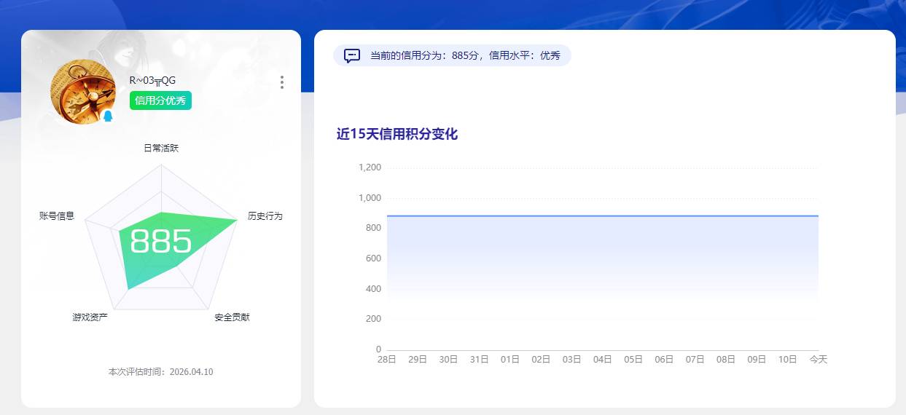The image size is (906, 415).
Task: Click the 600 y-axis label
Action: [x=373, y=258]
